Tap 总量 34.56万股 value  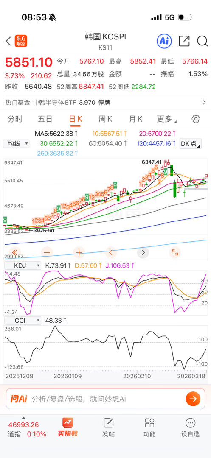pyautogui.click(x=89, y=74)
